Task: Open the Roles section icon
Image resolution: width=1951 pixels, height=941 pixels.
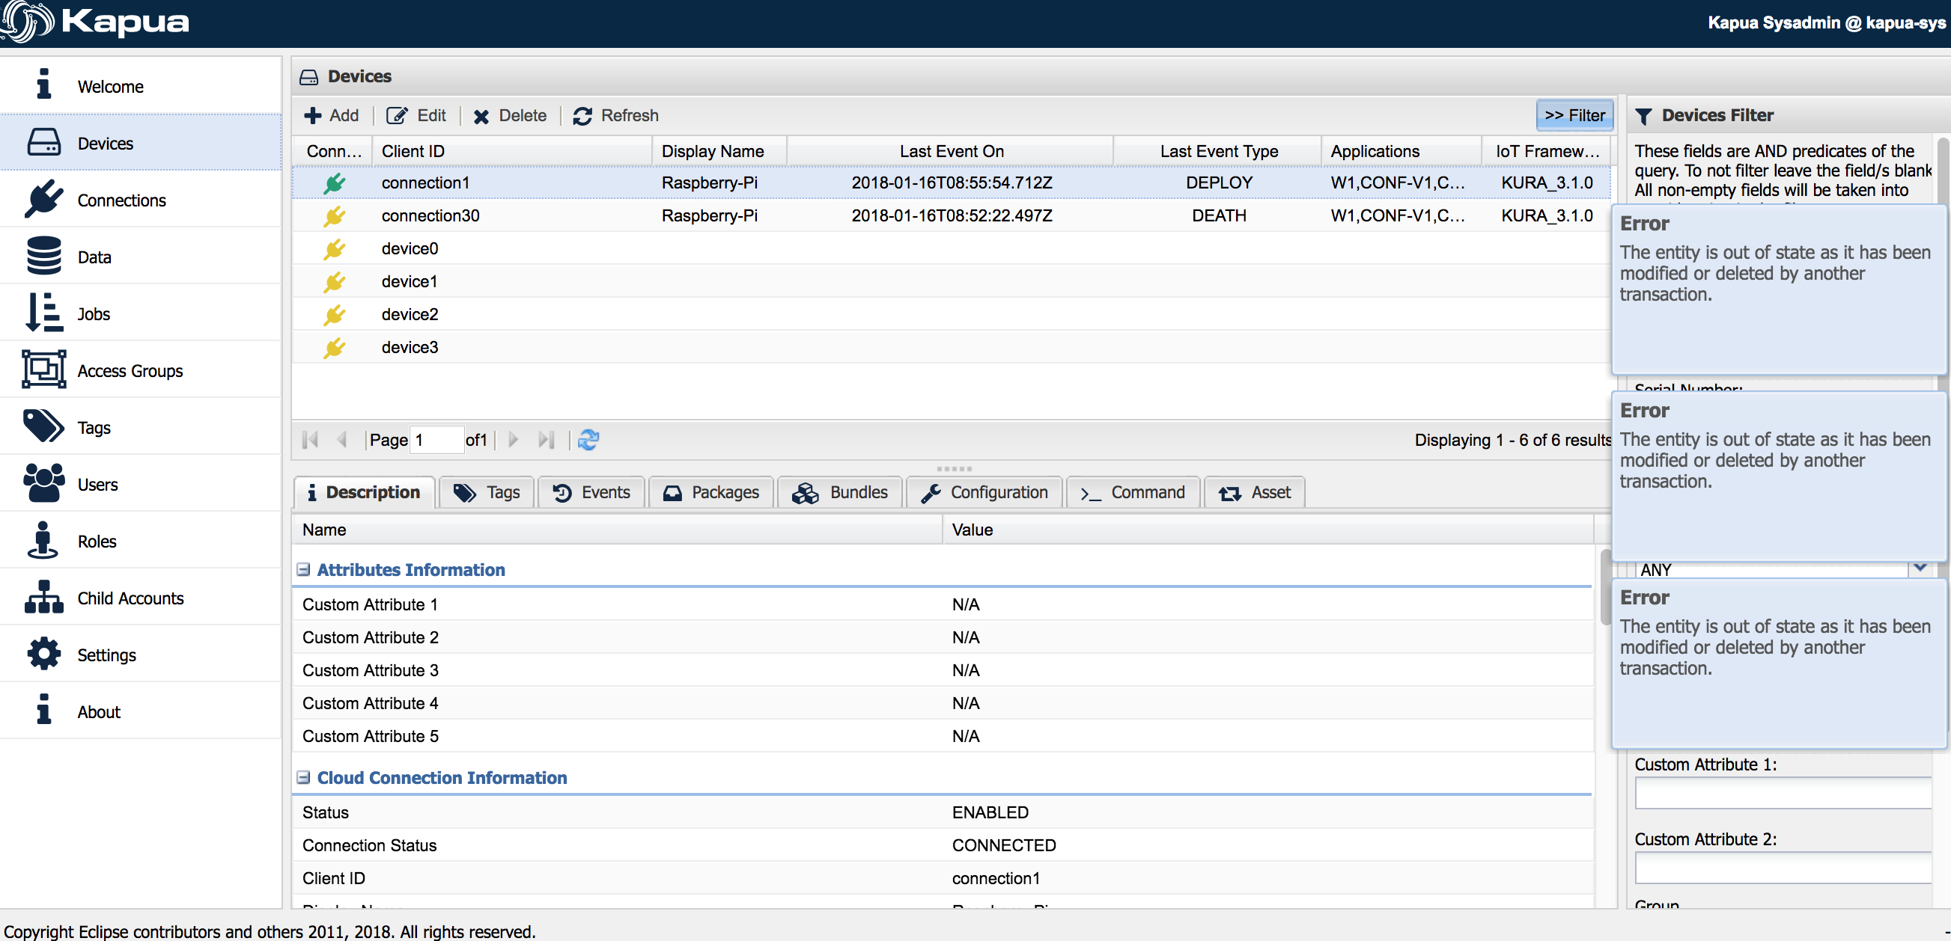Action: [x=43, y=540]
